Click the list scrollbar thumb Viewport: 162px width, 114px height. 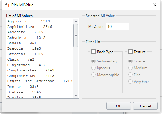pos(76,35)
